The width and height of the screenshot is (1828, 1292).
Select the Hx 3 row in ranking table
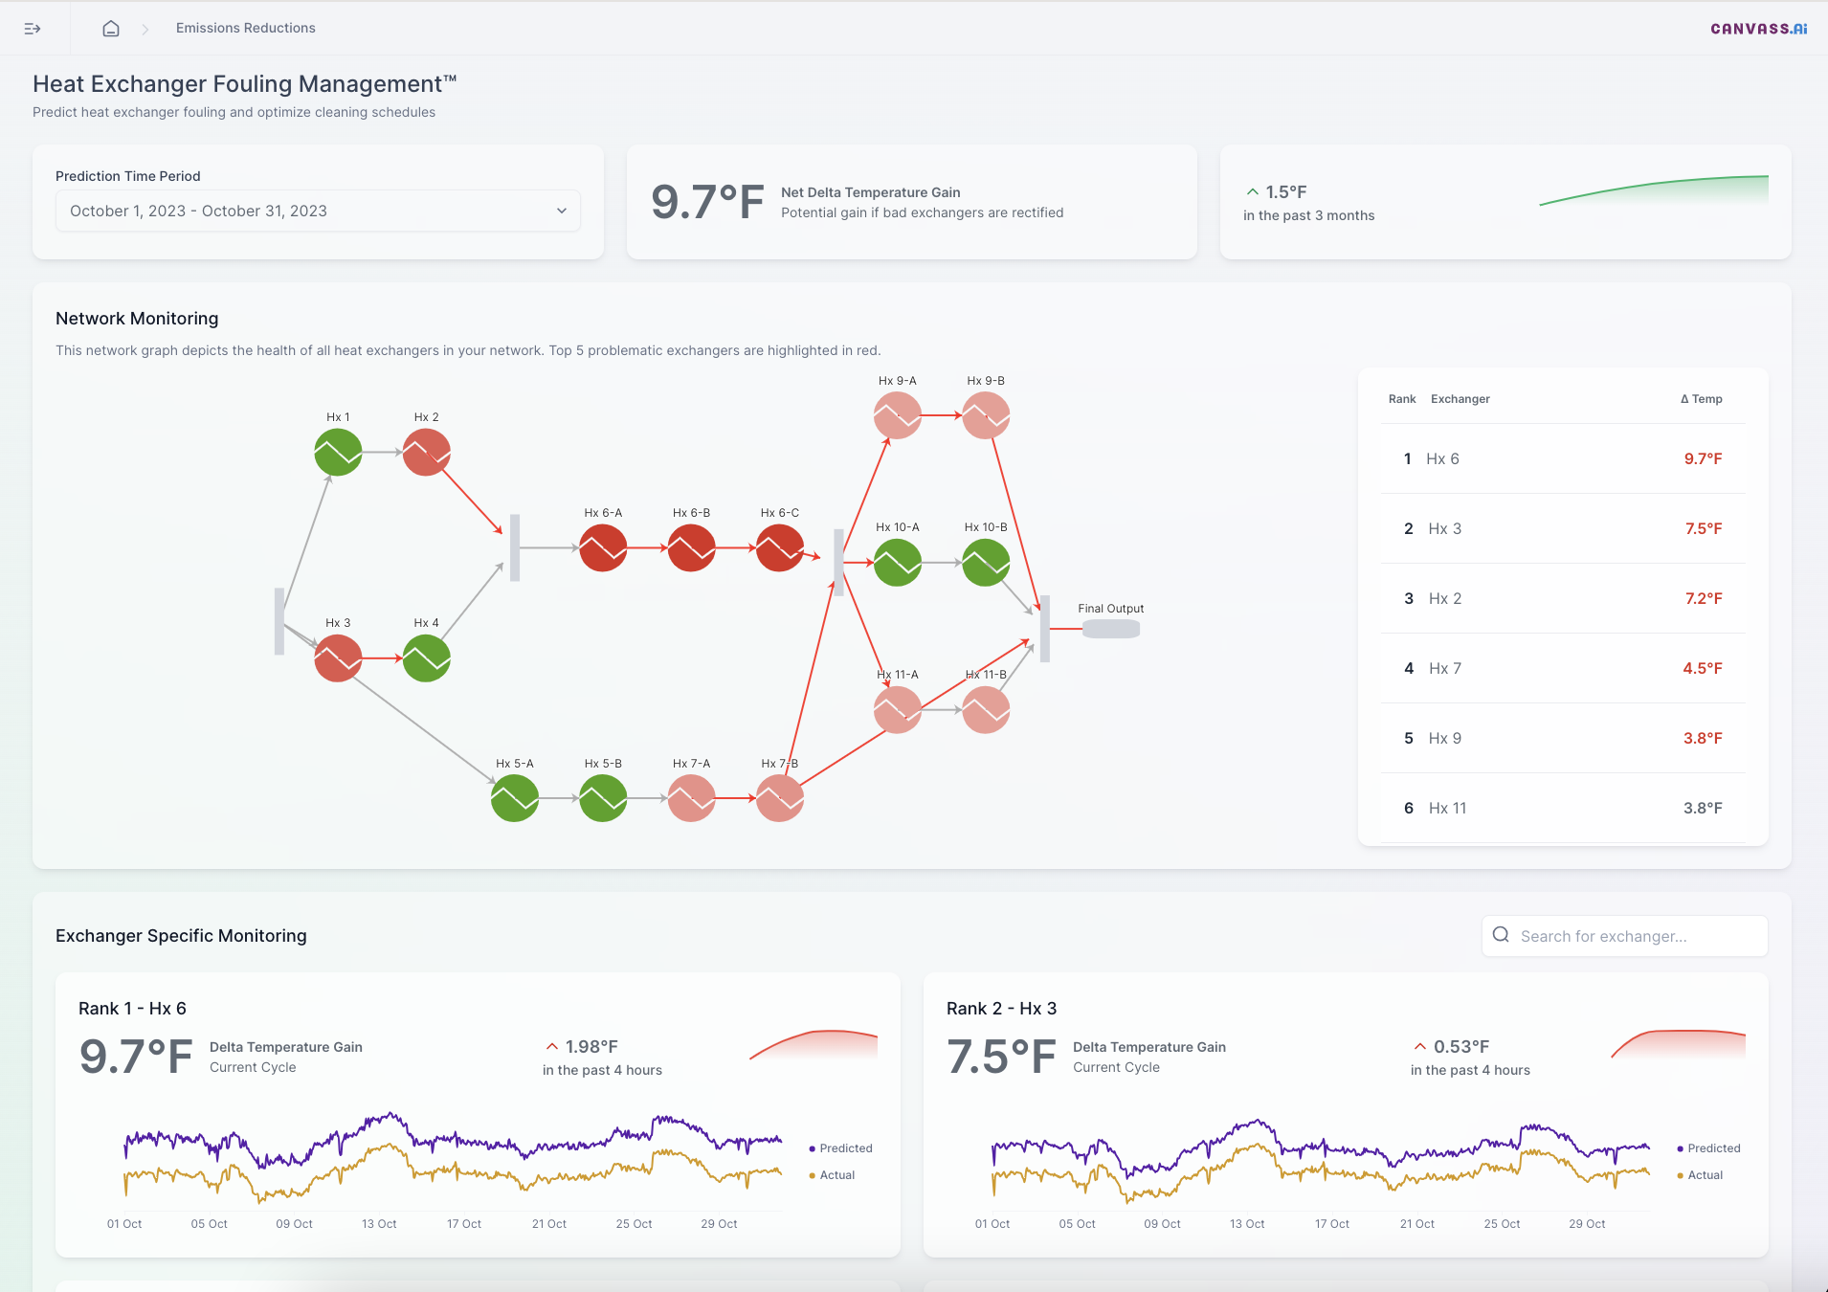(x=1563, y=529)
